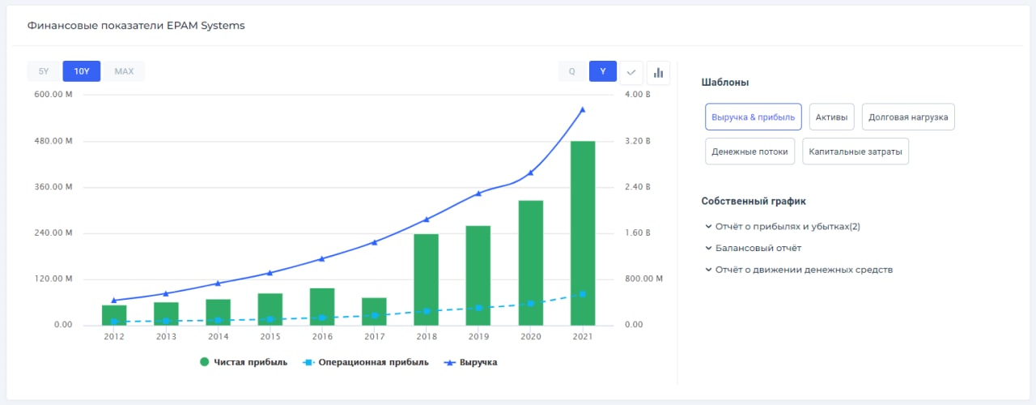Viewport: 1036px width, 405px height.
Task: Switch to yearly Y data
Action: coord(603,71)
